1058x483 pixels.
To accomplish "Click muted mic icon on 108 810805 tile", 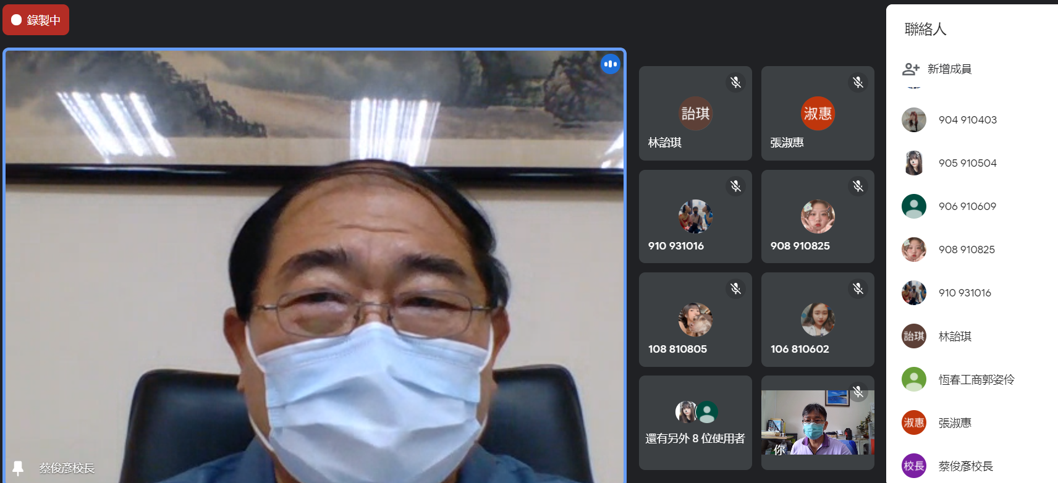I will pyautogui.click(x=735, y=288).
